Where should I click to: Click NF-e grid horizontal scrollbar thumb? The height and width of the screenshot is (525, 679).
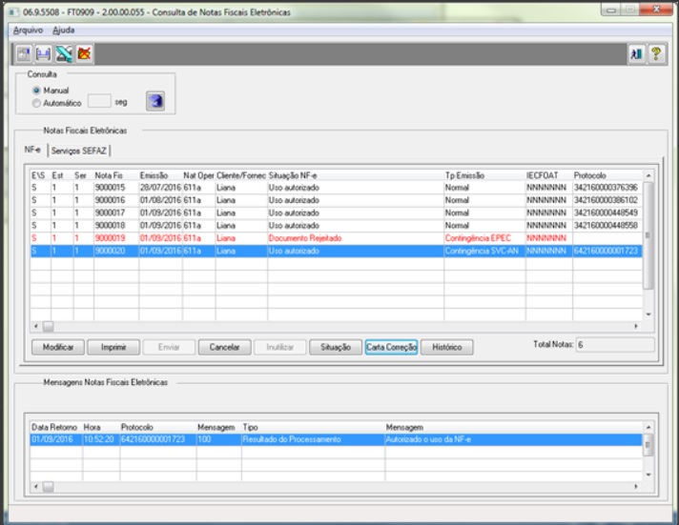pos(48,327)
